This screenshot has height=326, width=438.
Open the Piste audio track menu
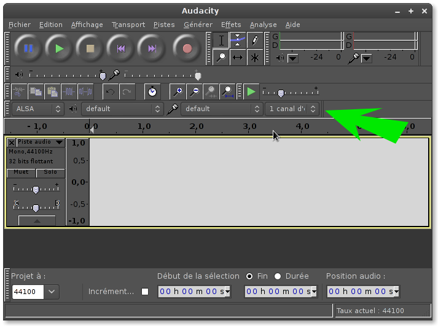point(41,142)
